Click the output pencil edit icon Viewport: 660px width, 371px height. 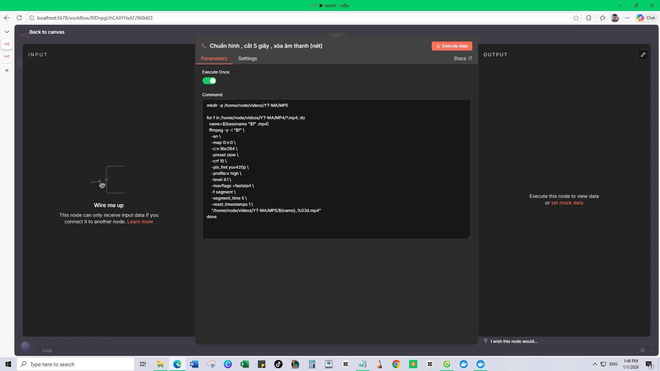coord(643,55)
